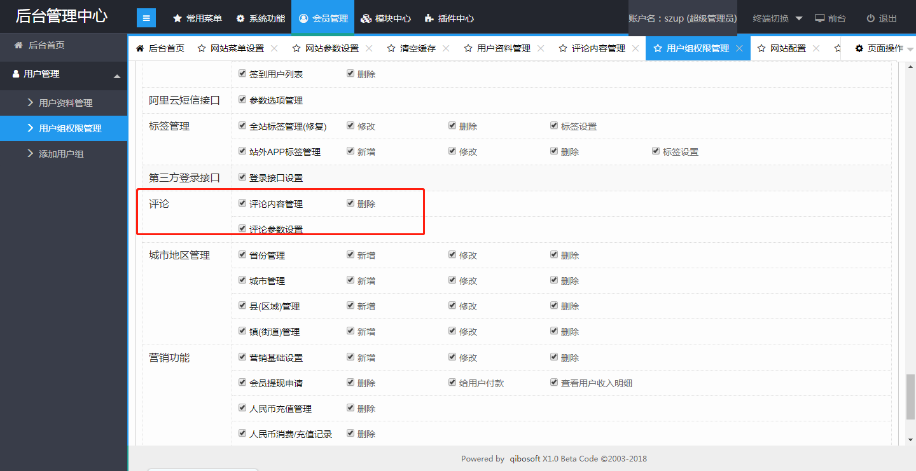Click the power icon beside 退出
Viewport: 916px width, 471px height.
[870, 18]
